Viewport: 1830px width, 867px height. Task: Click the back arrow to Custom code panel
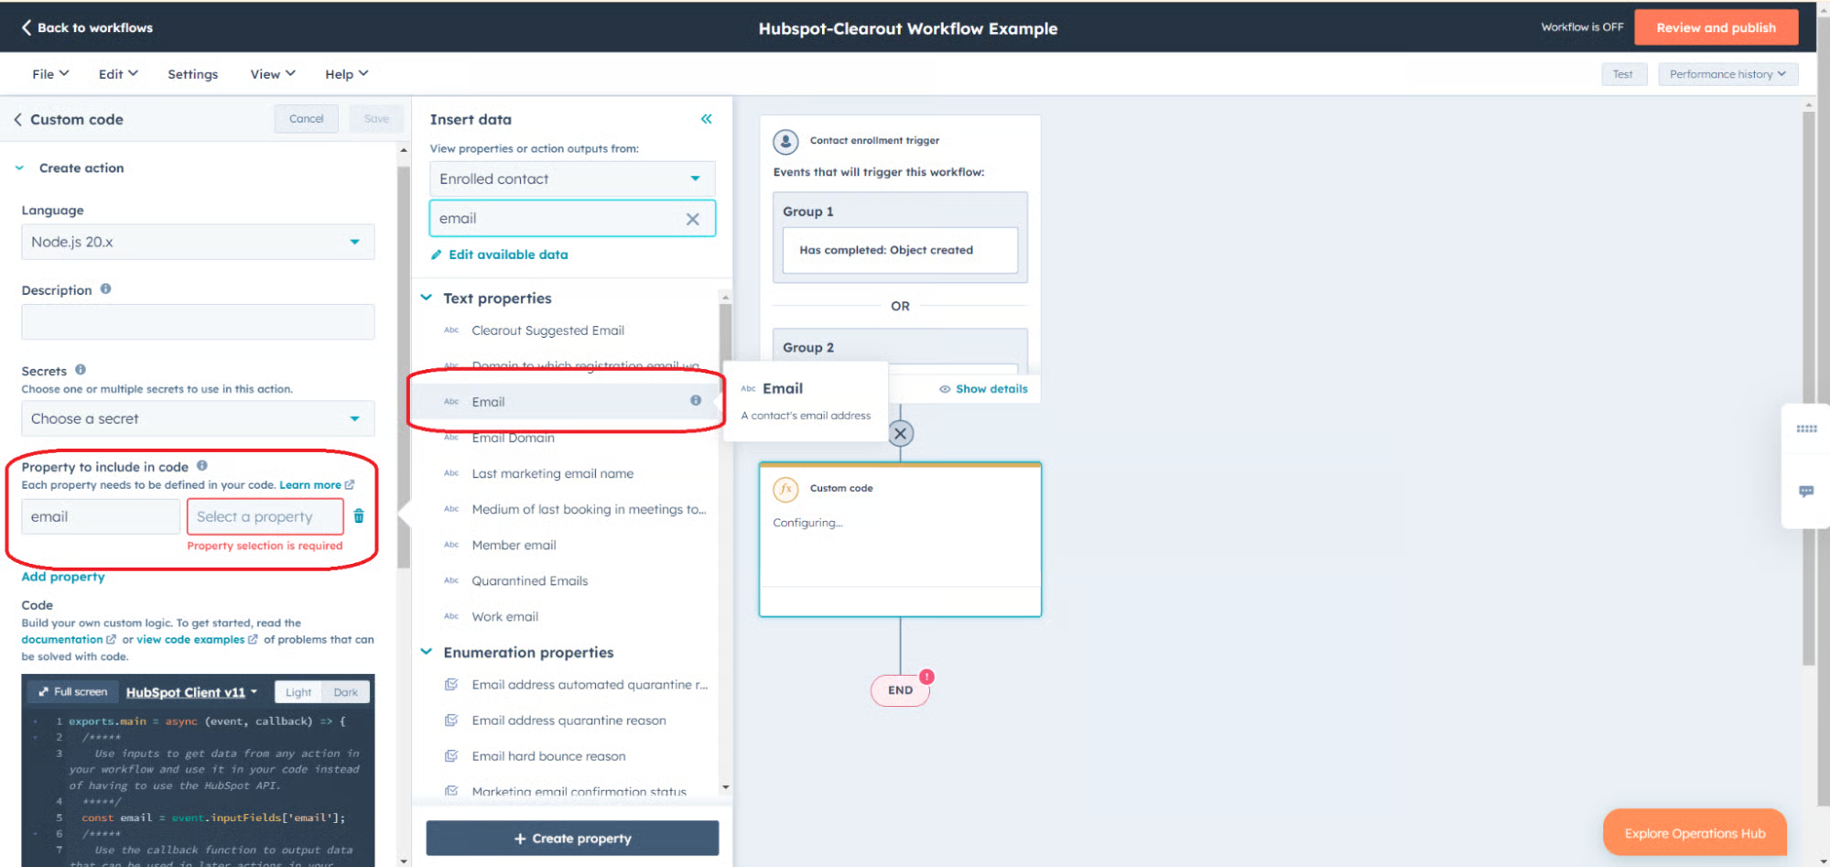(18, 119)
